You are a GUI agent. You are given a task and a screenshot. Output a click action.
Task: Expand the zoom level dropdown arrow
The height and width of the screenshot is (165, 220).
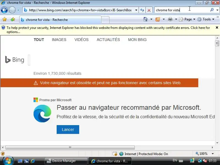(213, 154)
